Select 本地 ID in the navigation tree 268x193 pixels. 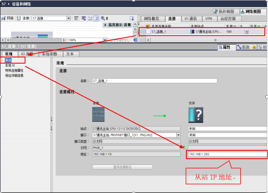pyautogui.click(x=10, y=65)
